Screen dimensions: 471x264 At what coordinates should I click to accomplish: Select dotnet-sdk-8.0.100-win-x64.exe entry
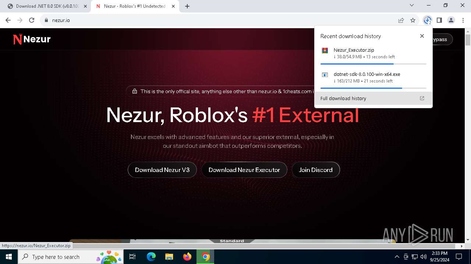tap(373, 78)
